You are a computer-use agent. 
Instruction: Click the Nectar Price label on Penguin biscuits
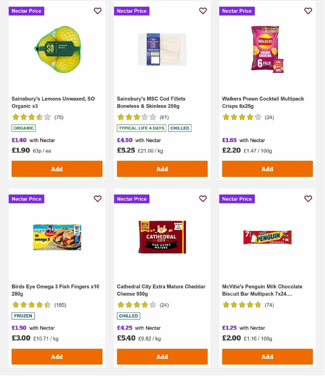[x=237, y=199]
